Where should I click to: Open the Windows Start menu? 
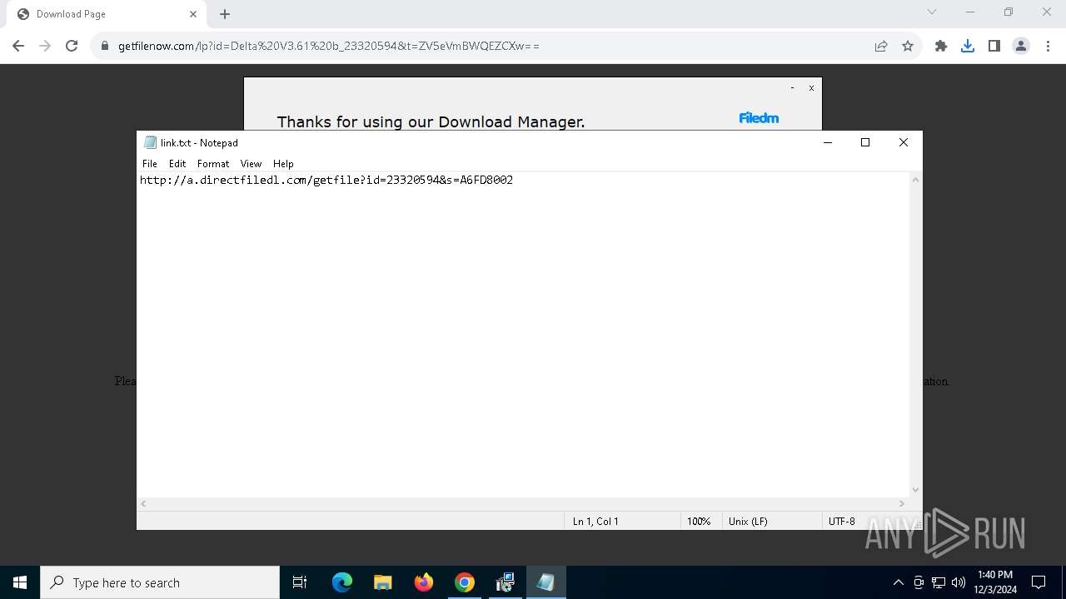click(x=20, y=582)
